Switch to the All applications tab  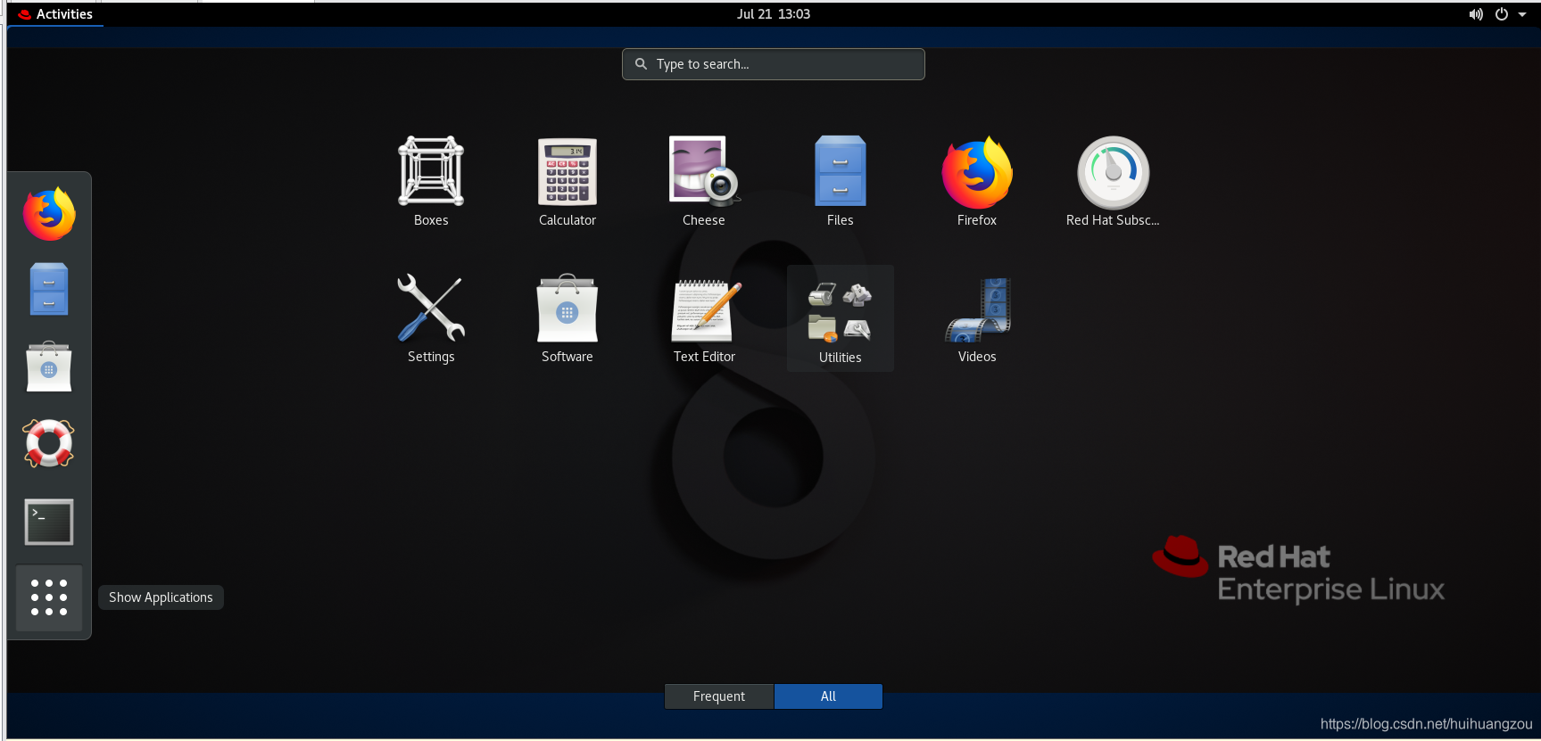828,696
